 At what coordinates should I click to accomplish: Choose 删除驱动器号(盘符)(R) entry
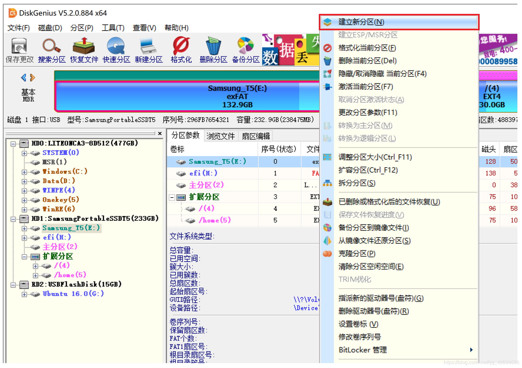click(x=374, y=311)
